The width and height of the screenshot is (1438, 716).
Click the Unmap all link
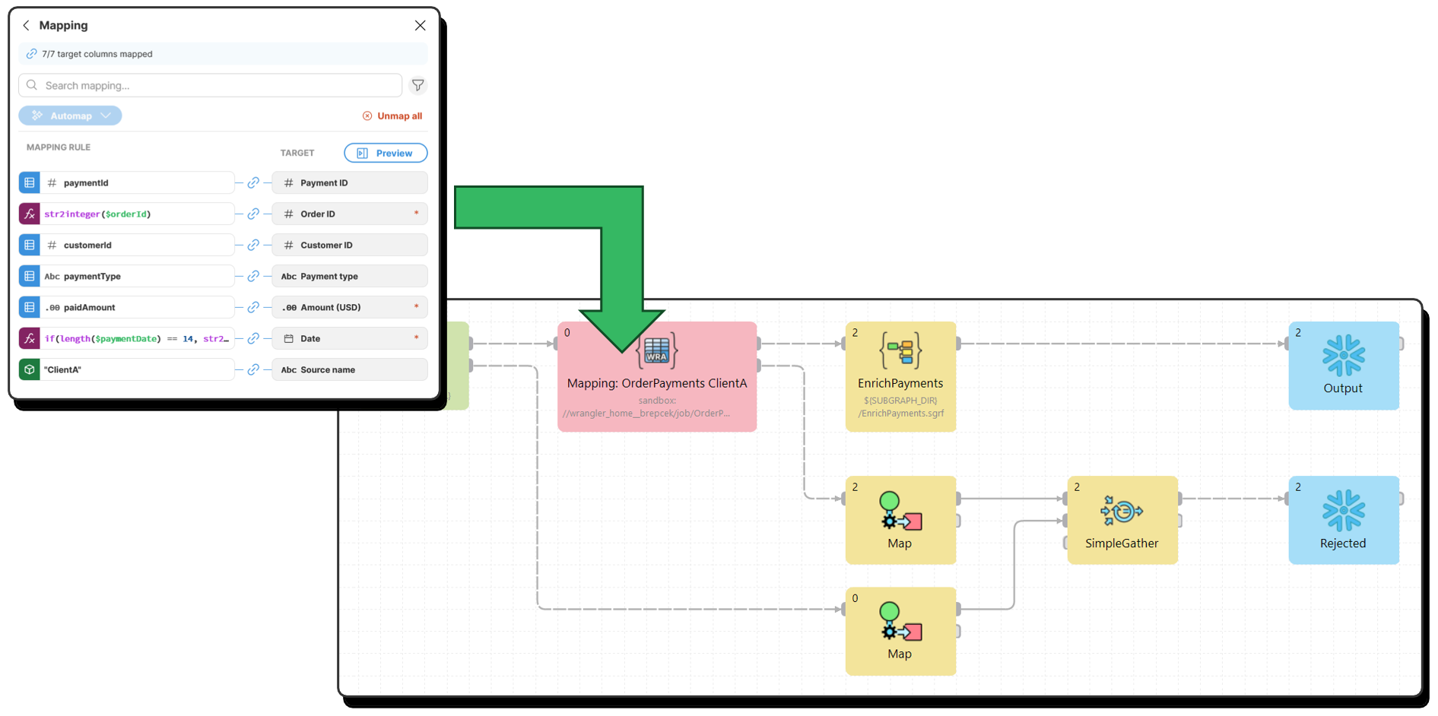(x=392, y=116)
